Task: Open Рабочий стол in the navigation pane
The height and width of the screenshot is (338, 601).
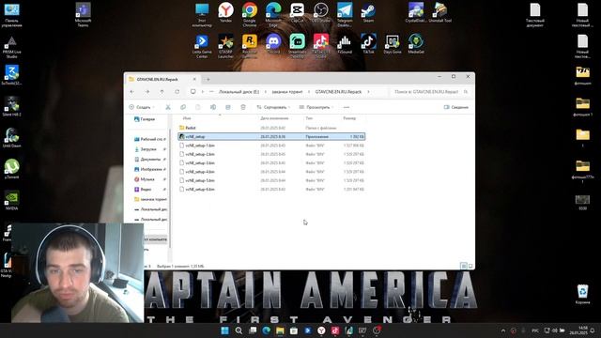Action: (x=150, y=139)
